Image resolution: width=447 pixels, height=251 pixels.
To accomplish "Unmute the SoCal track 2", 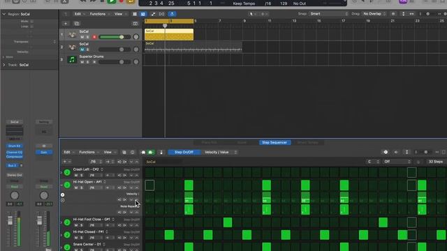I will point(82,50).
